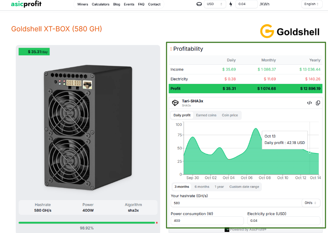This screenshot has height=233, width=328.
Task: Click the 400W power spec
Action: tap(88, 210)
